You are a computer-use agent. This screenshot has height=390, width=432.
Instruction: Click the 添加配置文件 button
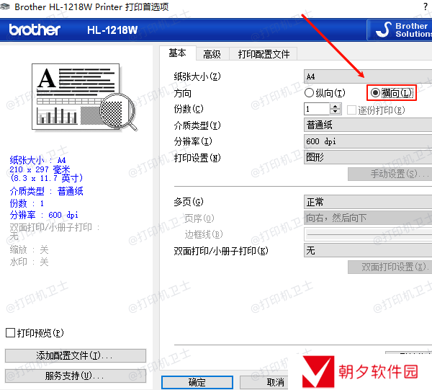pos(75,356)
